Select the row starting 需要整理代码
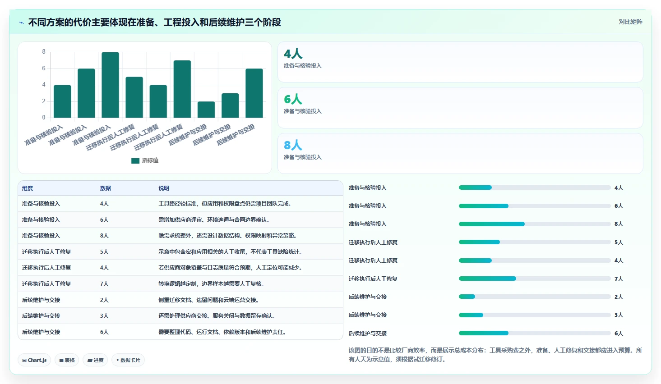 [180, 332]
